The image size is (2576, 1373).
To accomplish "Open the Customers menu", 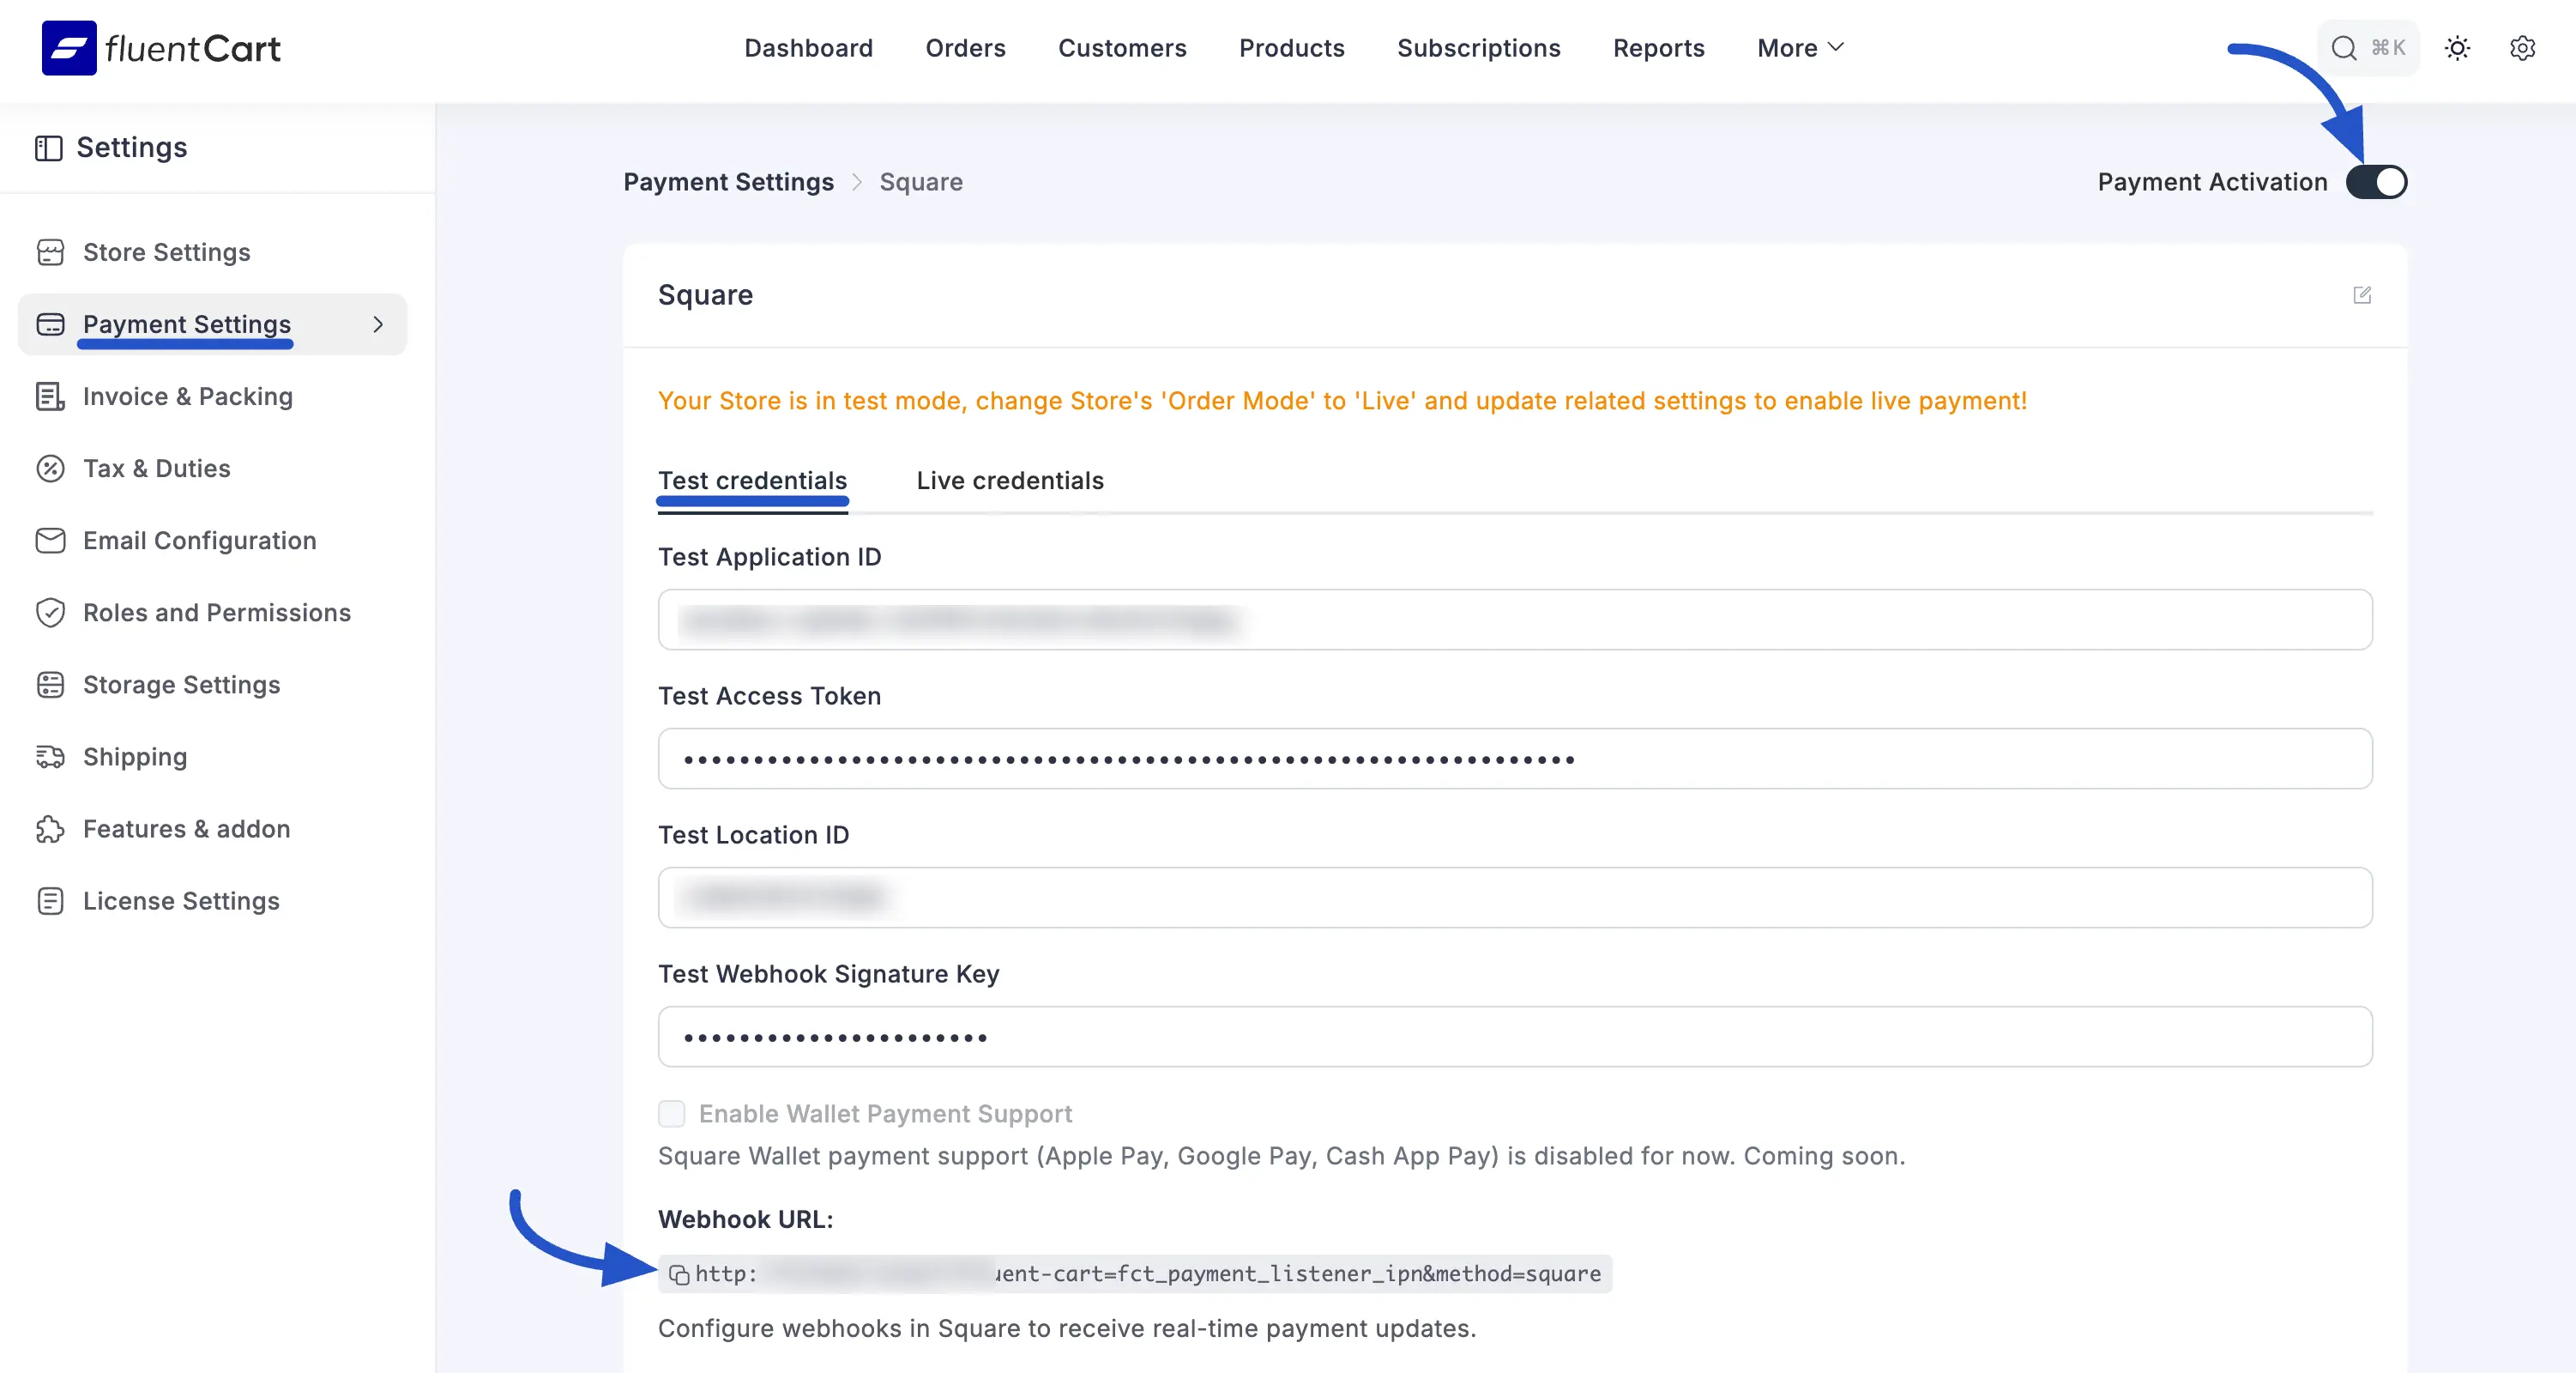I will (x=1122, y=48).
